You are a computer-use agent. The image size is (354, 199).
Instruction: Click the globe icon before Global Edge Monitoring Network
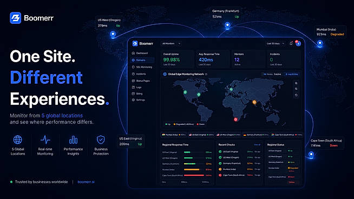tap(165, 74)
